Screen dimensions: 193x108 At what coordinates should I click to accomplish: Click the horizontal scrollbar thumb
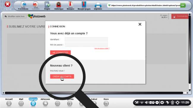point(94,93)
